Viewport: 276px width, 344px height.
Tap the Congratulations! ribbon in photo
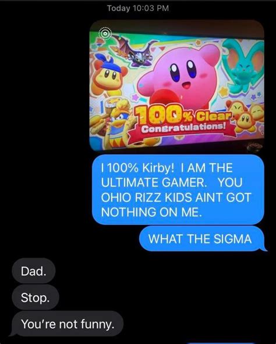183,128
